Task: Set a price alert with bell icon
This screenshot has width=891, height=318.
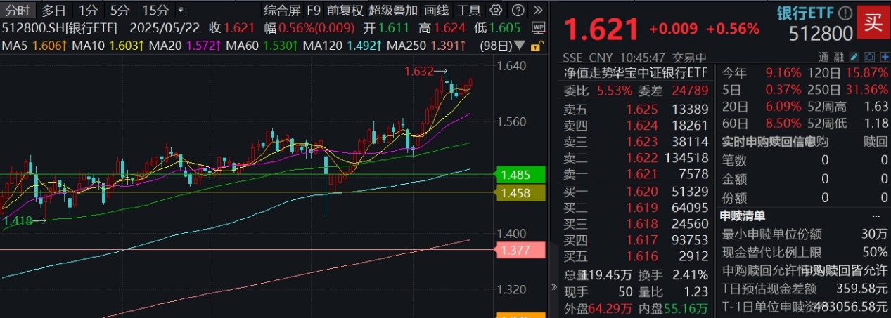Action: tap(868, 56)
